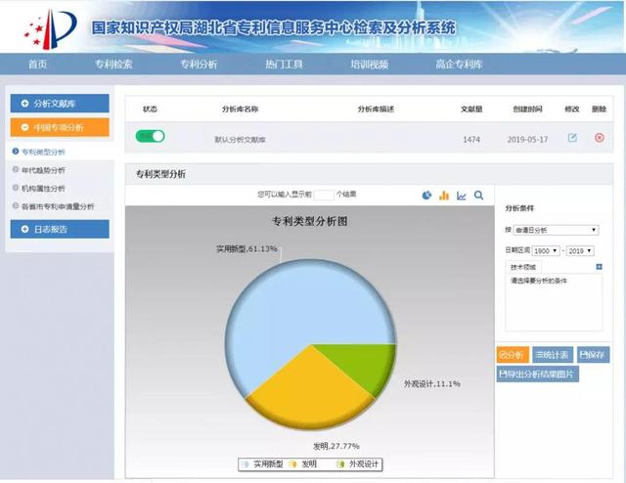Click the magnifier search icon above chart
This screenshot has height=483, width=626.
478,196
